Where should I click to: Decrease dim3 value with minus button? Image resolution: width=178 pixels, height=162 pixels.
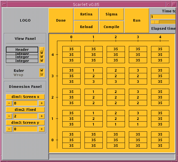pyautogui.click(x=9, y=129)
